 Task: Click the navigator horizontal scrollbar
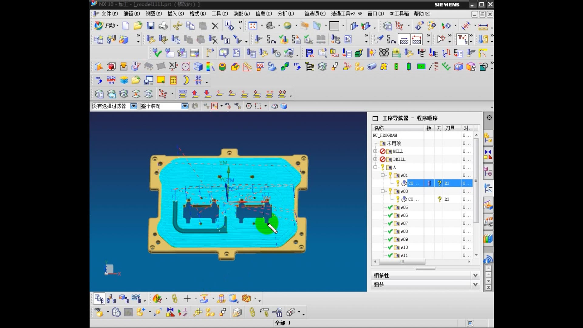click(402, 262)
